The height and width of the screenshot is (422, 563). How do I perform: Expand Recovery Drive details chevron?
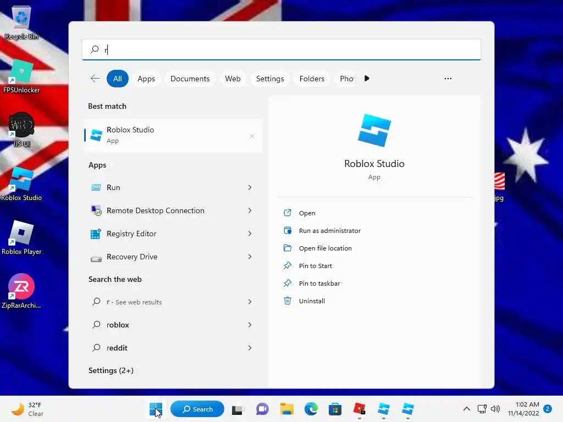pyautogui.click(x=250, y=257)
